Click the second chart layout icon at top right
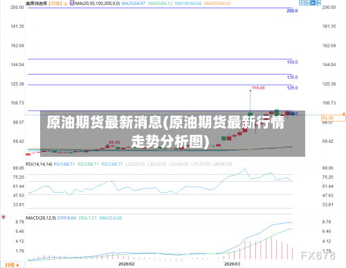Image resolution: width=346 pixels, height=268 pixels. click(x=307, y=3)
